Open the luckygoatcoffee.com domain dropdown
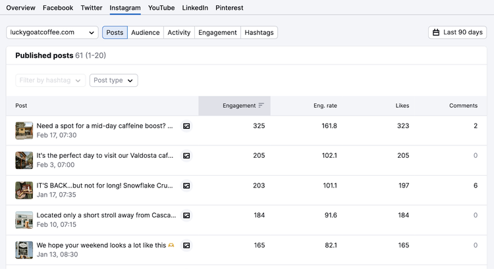 pos(52,32)
